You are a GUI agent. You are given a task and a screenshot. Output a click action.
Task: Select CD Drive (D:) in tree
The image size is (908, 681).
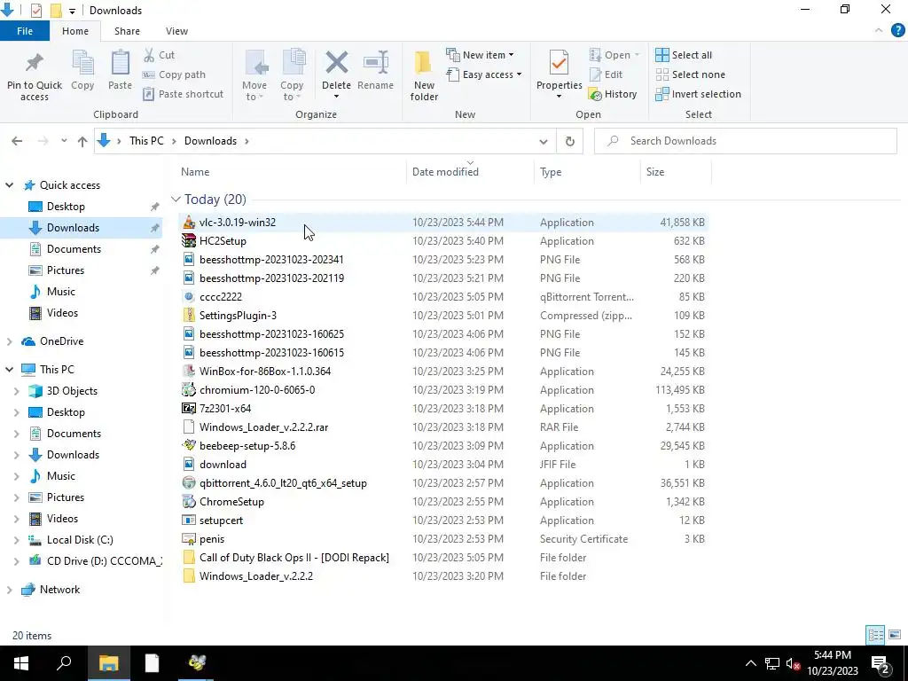[x=95, y=561]
